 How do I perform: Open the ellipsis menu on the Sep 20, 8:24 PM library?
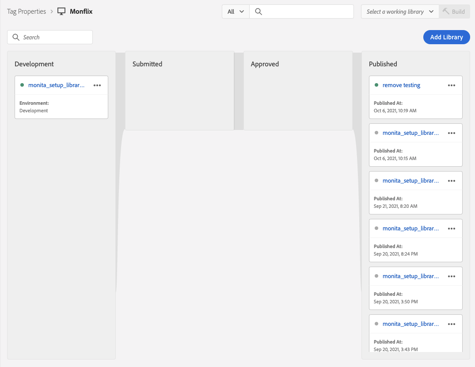click(452, 229)
